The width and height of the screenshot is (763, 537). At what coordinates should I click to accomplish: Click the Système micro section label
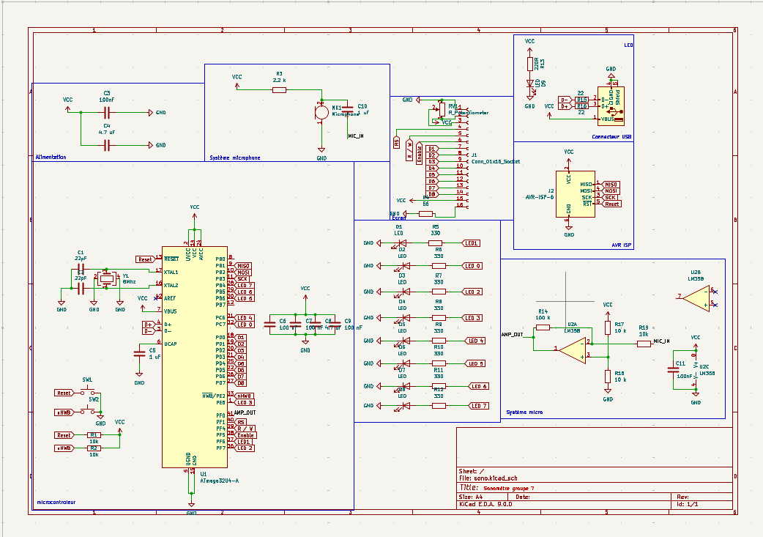pyautogui.click(x=525, y=412)
